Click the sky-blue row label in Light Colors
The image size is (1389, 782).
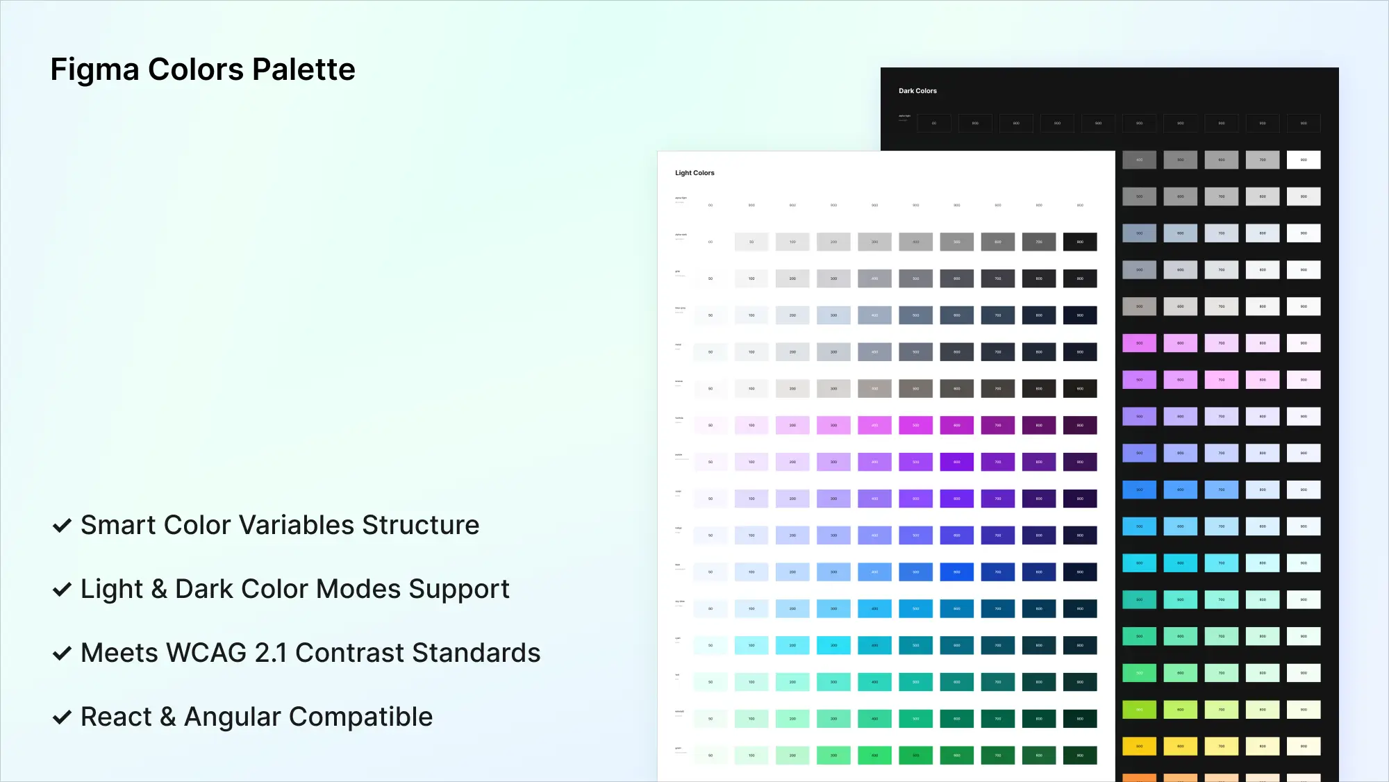click(680, 601)
